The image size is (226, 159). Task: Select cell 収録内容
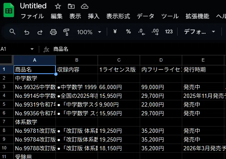pos(77,70)
